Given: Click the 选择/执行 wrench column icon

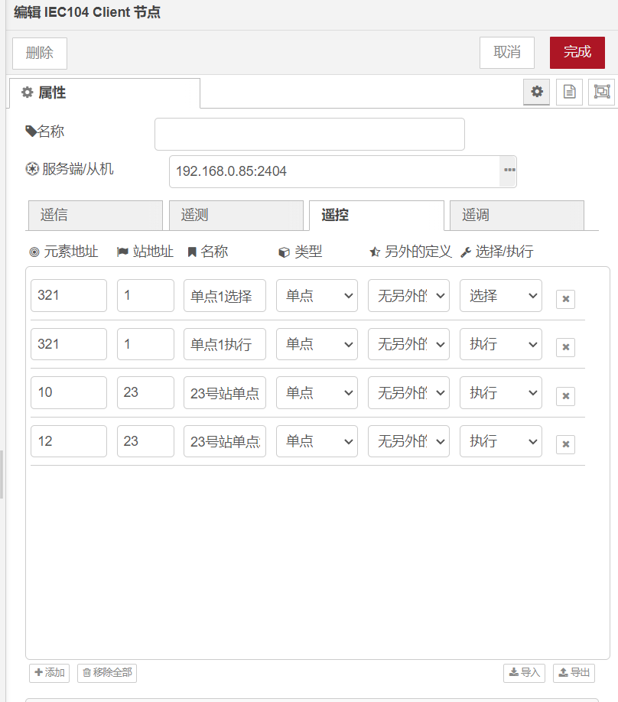Looking at the screenshot, I should pos(465,252).
